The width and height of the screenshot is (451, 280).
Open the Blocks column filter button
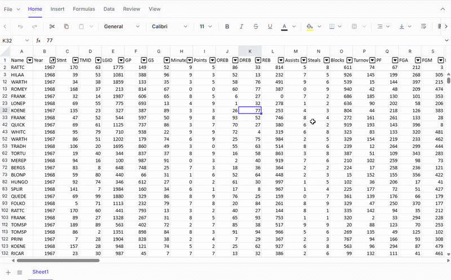pos(350,60)
